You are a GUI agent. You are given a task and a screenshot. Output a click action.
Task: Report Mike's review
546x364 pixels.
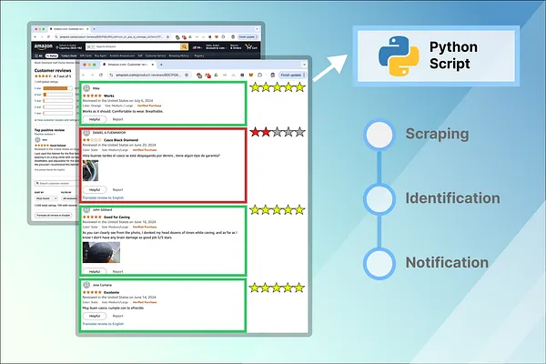point(117,119)
